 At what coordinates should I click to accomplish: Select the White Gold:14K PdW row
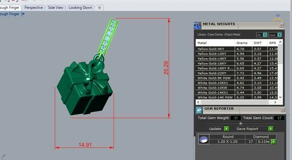[x=237, y=97]
